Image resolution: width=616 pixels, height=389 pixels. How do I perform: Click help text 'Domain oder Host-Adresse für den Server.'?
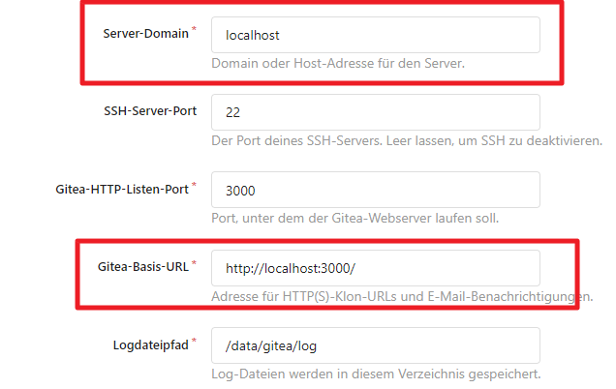(x=338, y=63)
